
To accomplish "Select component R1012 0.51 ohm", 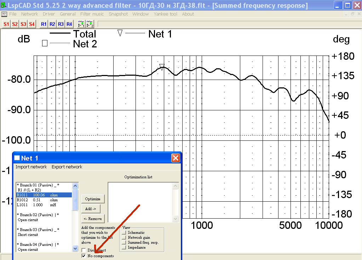I will tap(44, 200).
